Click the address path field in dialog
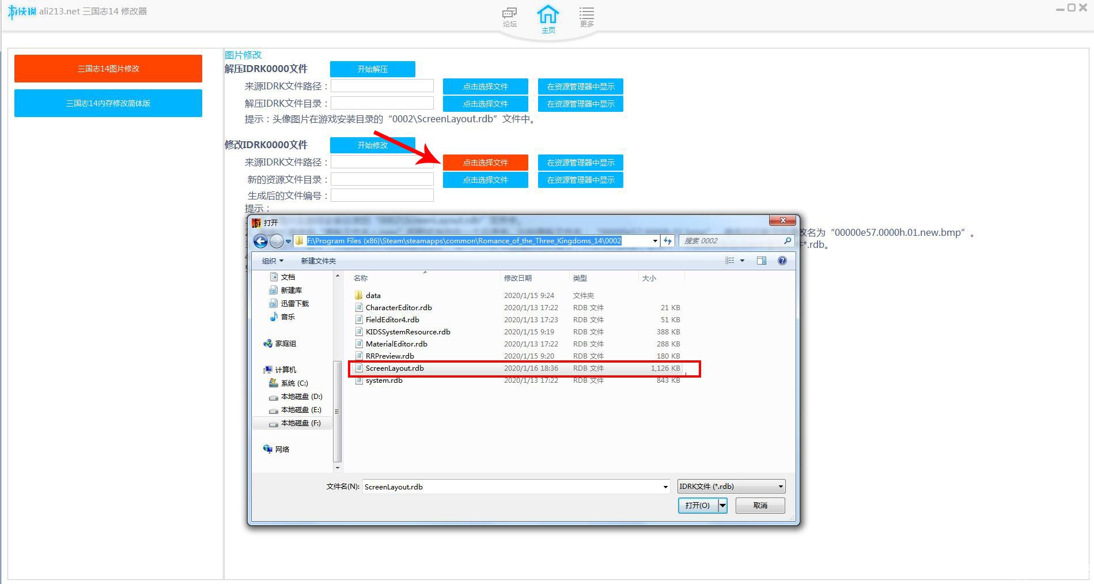Viewport: 1094px width, 584px height. coord(477,241)
